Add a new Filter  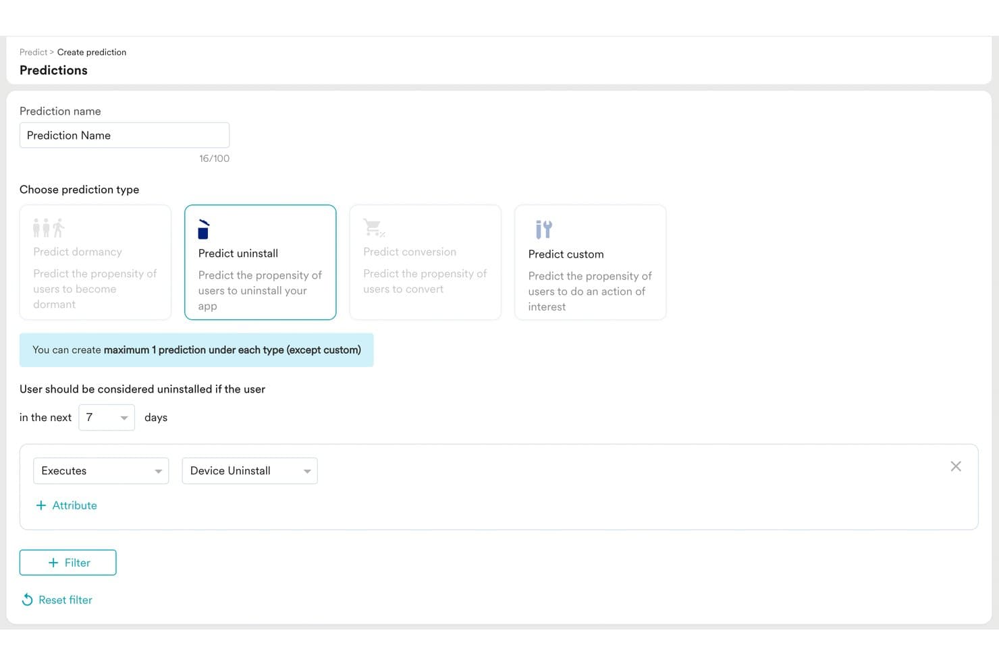(68, 563)
